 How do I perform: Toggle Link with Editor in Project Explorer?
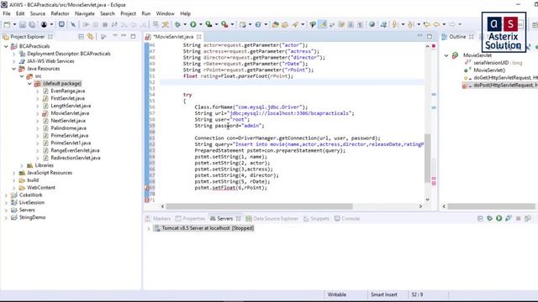[x=91, y=36]
